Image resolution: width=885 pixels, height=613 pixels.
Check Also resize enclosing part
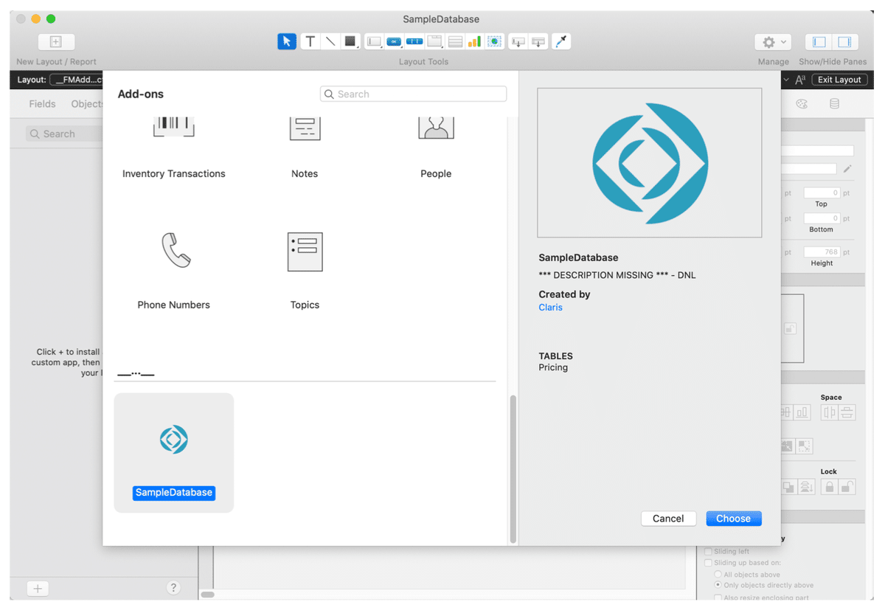point(718,596)
